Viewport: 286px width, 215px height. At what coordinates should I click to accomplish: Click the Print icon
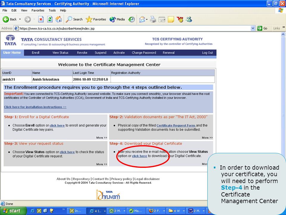153,19
